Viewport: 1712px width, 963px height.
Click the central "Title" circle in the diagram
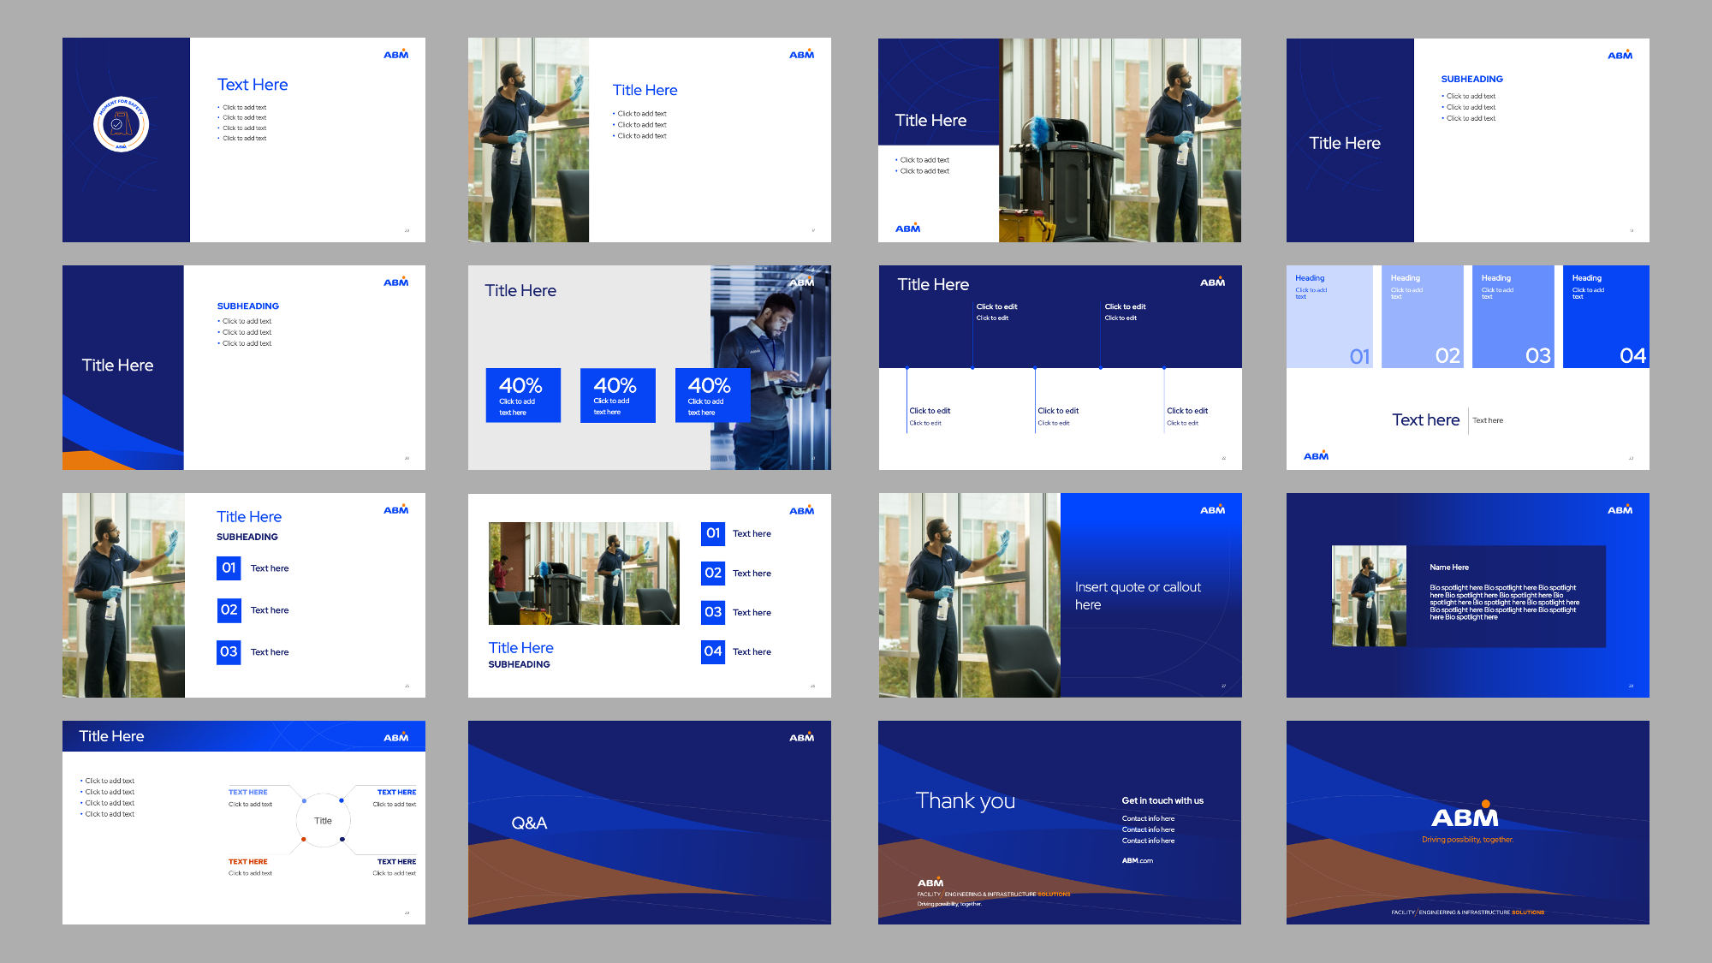(x=323, y=821)
